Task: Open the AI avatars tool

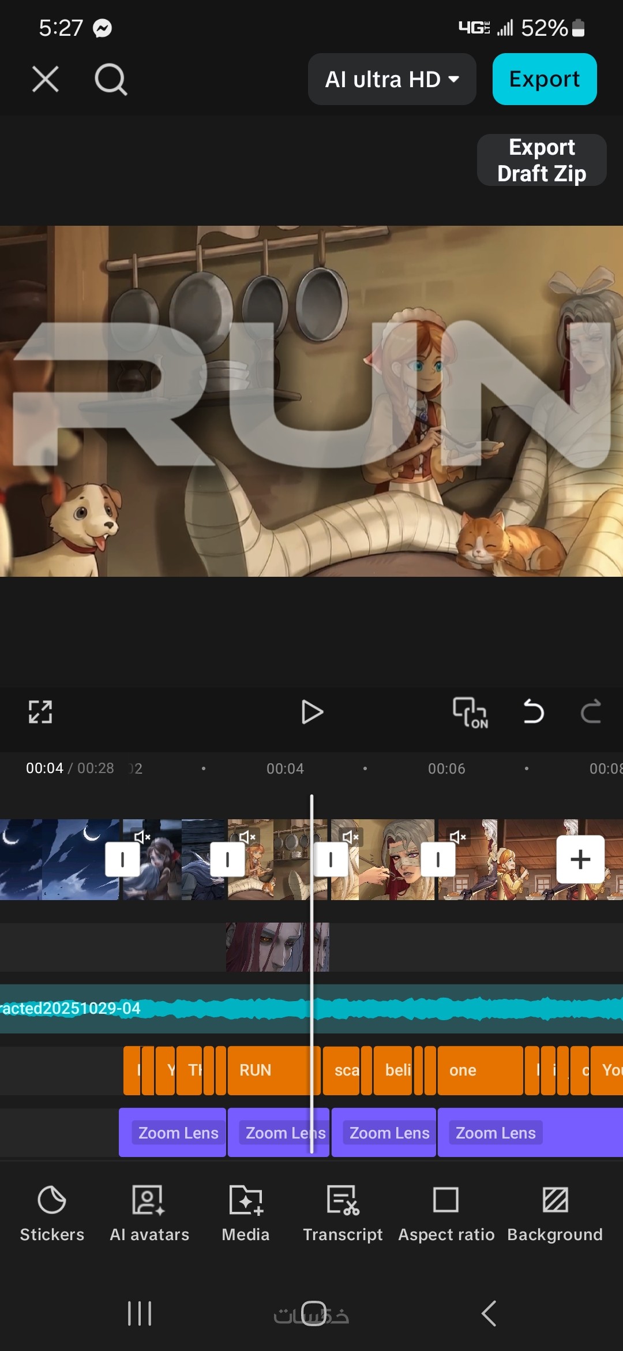Action: (149, 1214)
